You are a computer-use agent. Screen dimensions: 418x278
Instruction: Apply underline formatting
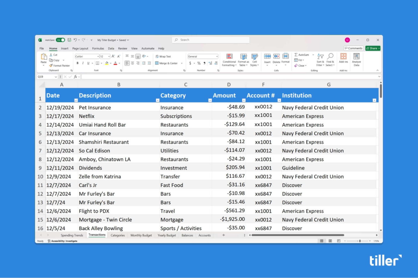(x=88, y=63)
